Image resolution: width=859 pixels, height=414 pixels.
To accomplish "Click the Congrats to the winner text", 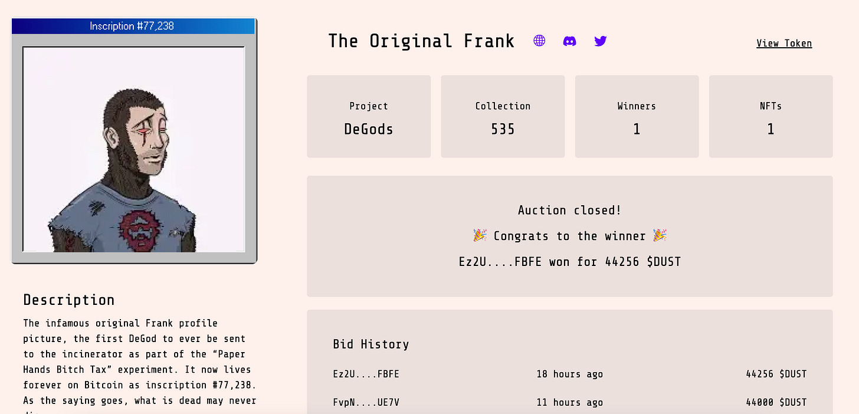I will [x=569, y=236].
